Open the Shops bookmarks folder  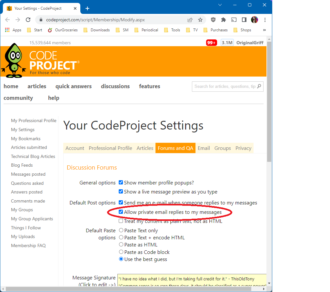242,30
